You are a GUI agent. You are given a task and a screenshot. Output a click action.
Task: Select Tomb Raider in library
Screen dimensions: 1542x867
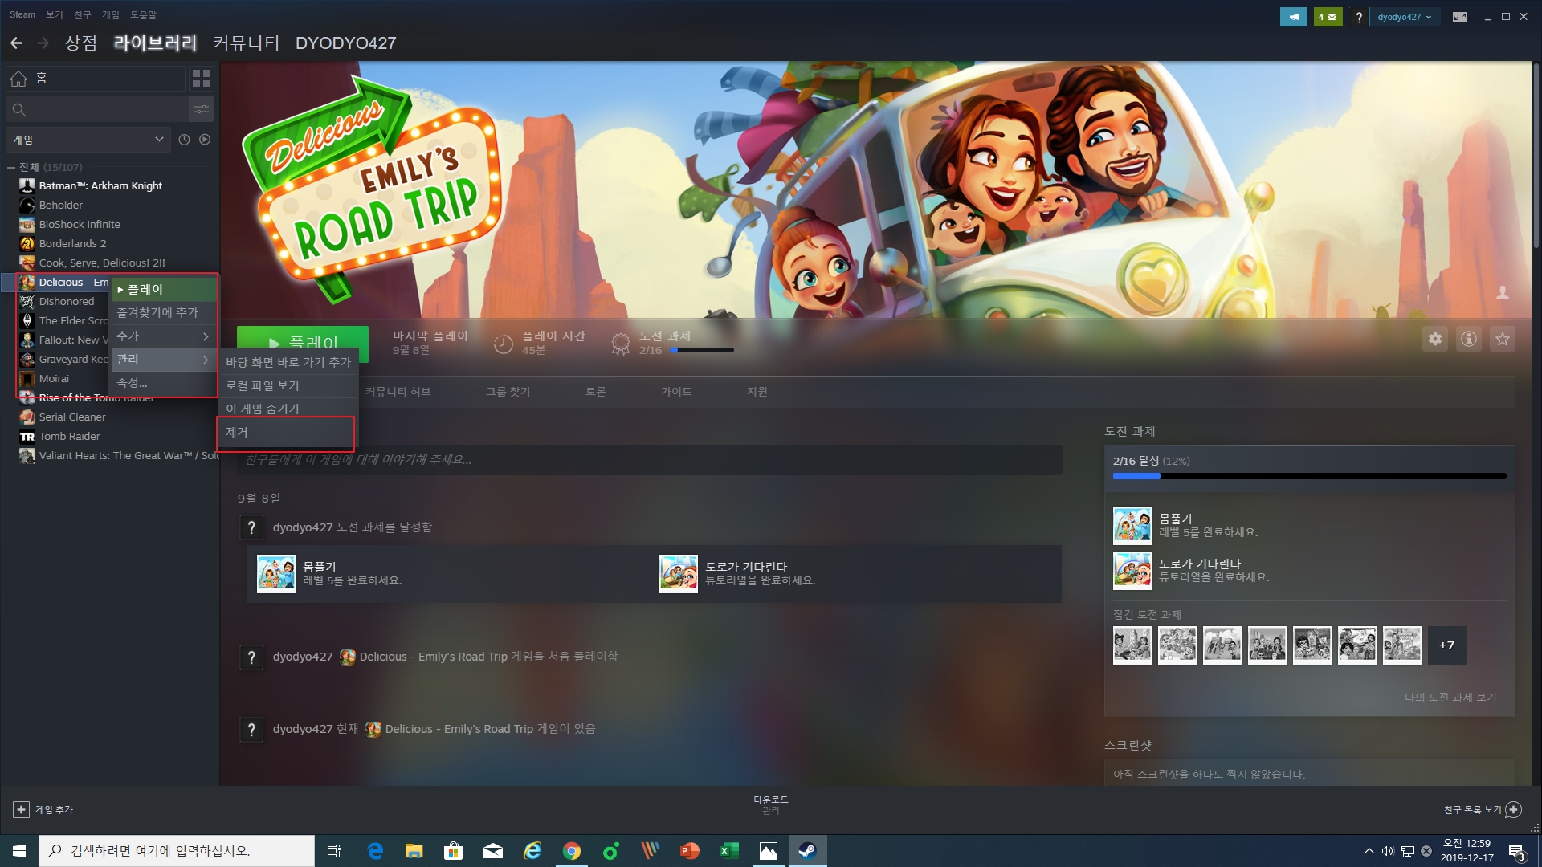click(70, 436)
